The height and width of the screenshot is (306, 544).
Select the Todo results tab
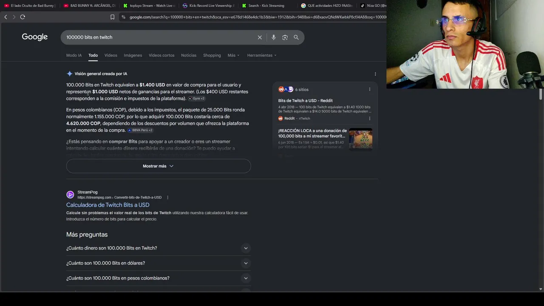93,55
